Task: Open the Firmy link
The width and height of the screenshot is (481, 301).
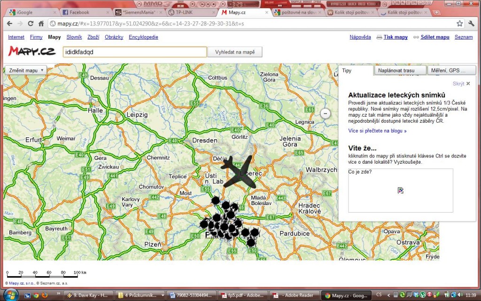Action: (x=36, y=37)
